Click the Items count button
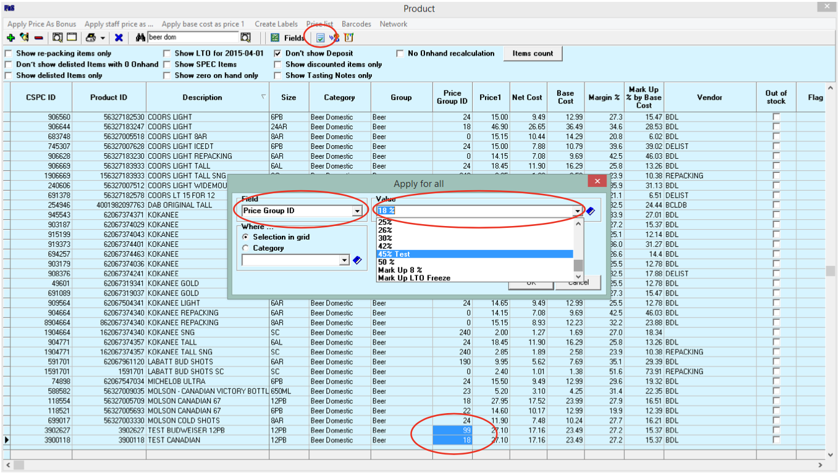Image resolution: width=839 pixels, height=473 pixels. pyautogui.click(x=533, y=54)
